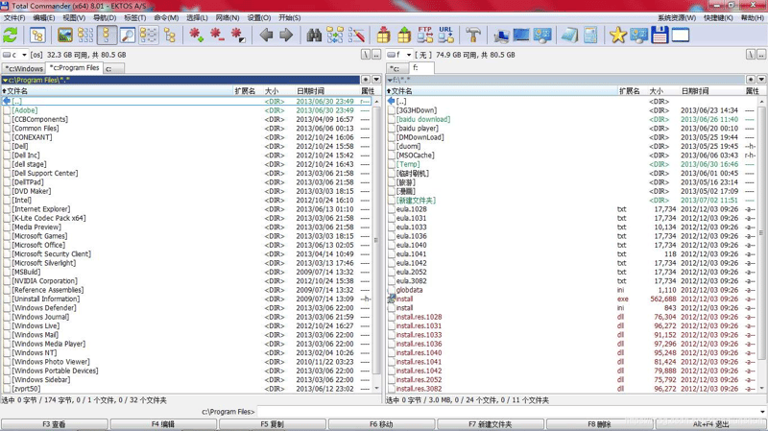Click the red star with green plus
768x431 pixels.
coord(196,36)
